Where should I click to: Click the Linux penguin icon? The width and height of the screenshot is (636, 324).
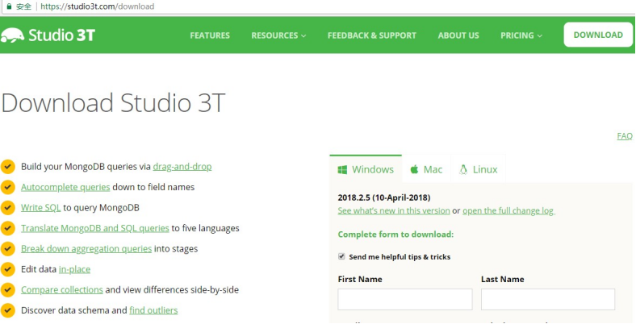463,169
